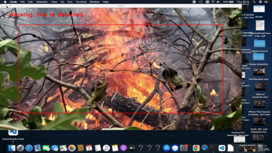This screenshot has height=153, width=272.
Task: Open Apple TV from the Dock
Action: coord(132,148)
